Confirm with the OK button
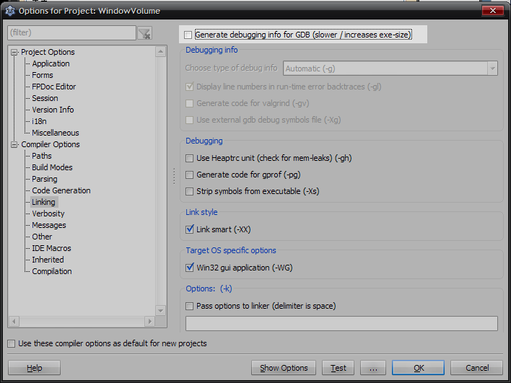The image size is (511, 383). click(419, 368)
